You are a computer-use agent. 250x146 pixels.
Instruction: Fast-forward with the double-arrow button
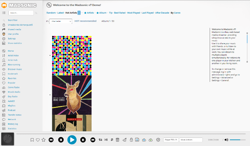[93, 140]
